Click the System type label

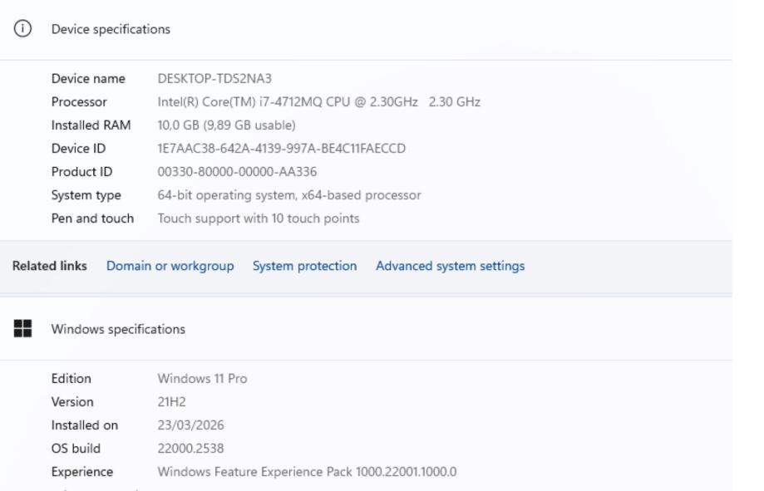tap(86, 195)
